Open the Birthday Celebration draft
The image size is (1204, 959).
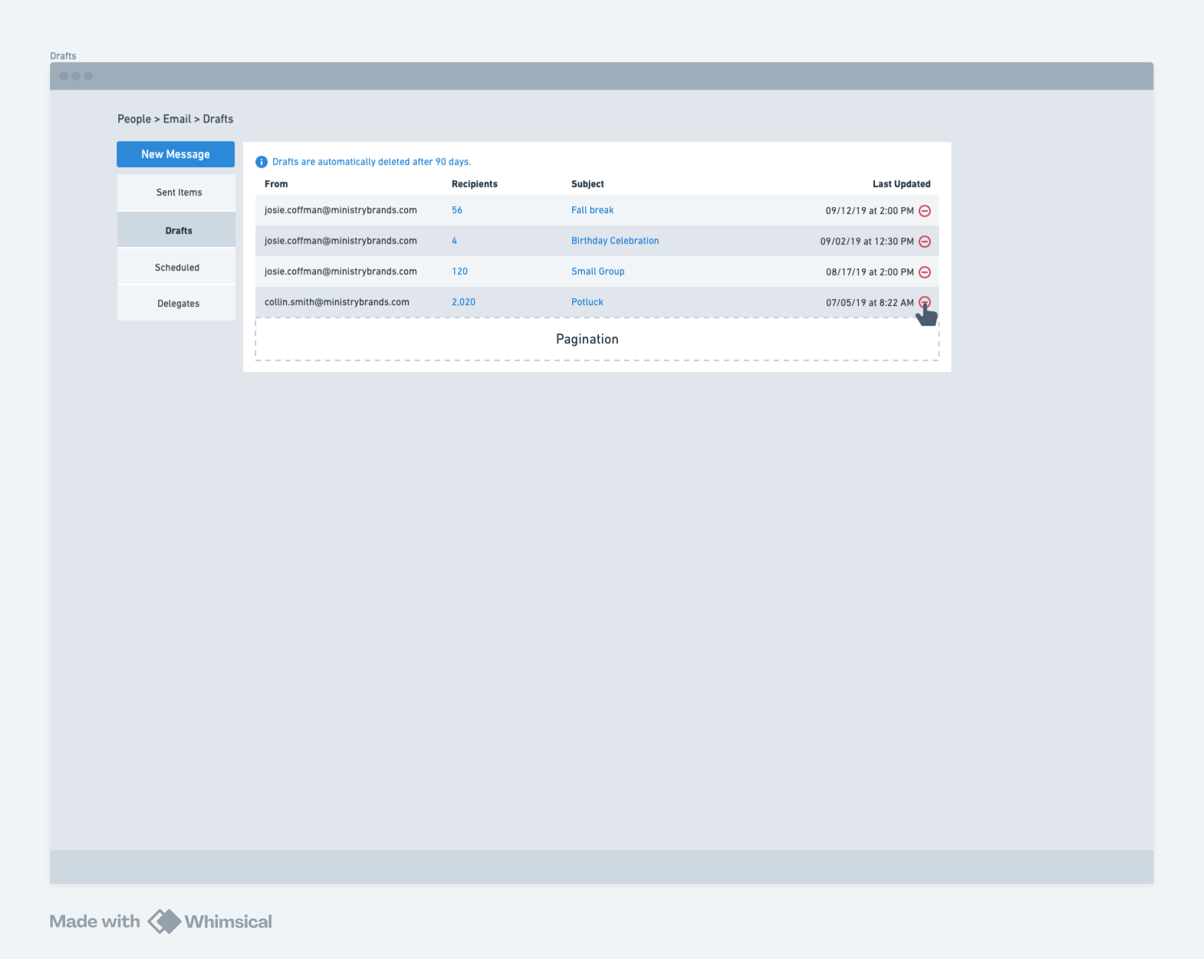(615, 241)
